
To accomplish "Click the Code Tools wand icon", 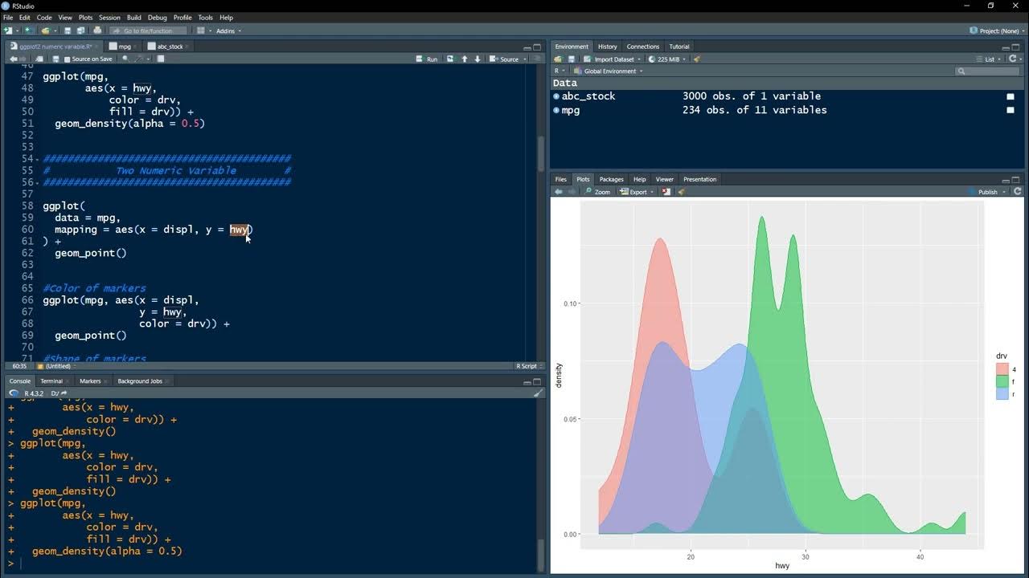I will [x=138, y=59].
